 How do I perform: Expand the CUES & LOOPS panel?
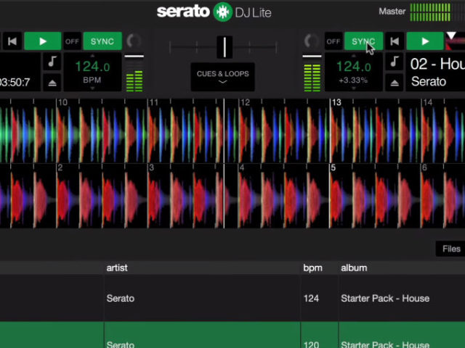pyautogui.click(x=223, y=77)
